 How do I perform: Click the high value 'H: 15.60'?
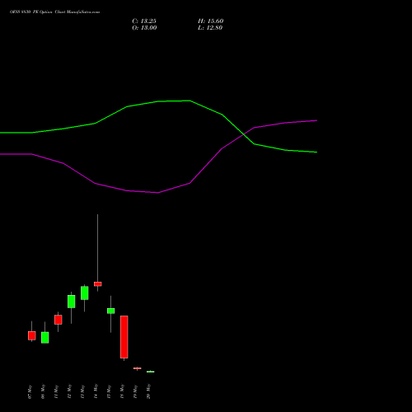coord(211,21)
